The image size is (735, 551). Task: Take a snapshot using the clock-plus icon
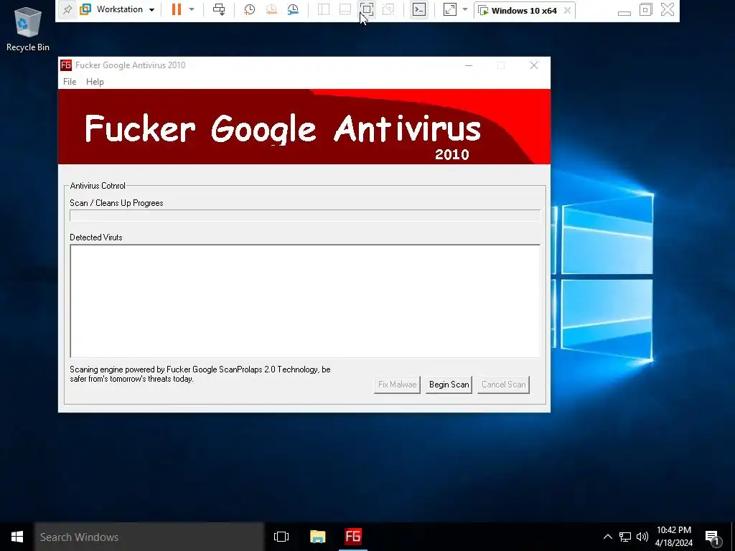[x=249, y=9]
